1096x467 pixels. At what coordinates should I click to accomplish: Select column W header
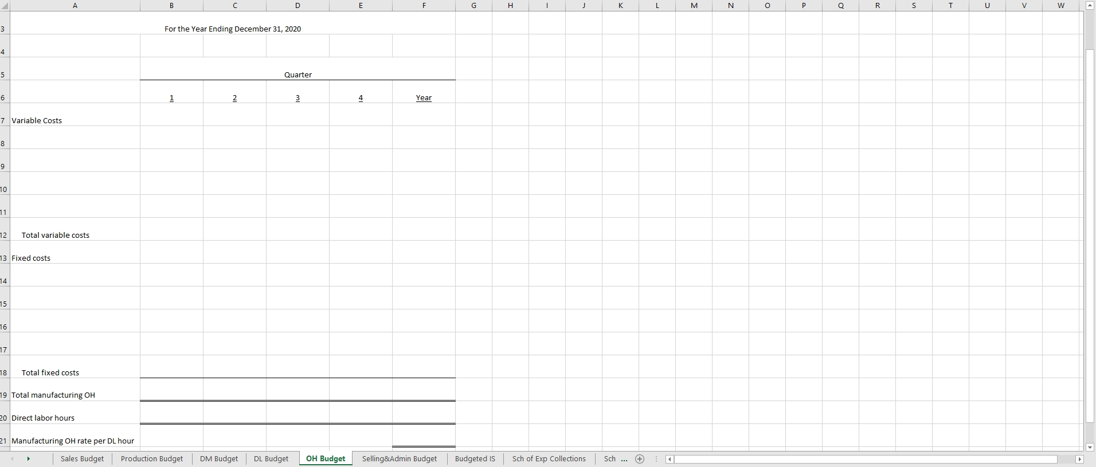[x=1060, y=5]
